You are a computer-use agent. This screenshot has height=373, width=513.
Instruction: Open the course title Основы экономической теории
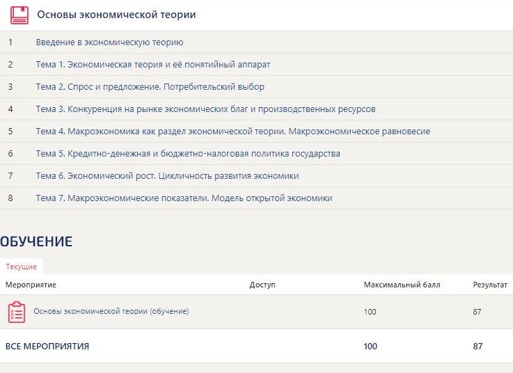coord(116,15)
